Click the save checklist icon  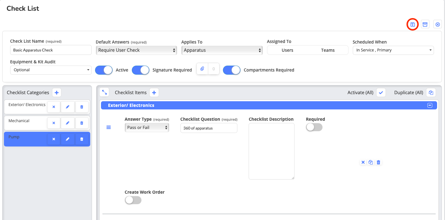click(x=412, y=24)
